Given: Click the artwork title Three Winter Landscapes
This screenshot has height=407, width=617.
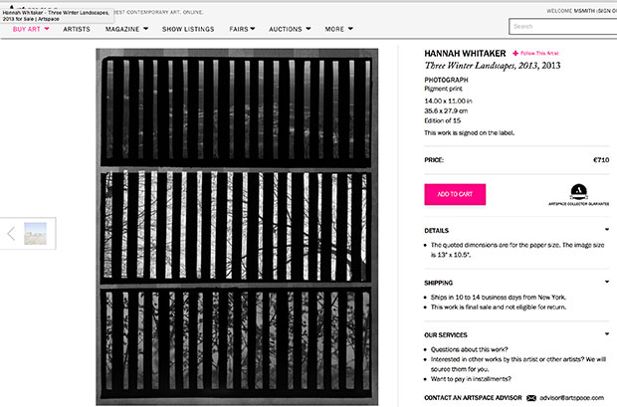Looking at the screenshot, I should point(493,66).
